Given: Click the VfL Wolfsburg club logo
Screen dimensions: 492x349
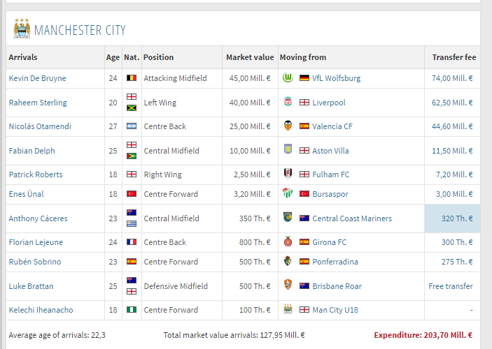Looking at the screenshot, I should [x=288, y=77].
